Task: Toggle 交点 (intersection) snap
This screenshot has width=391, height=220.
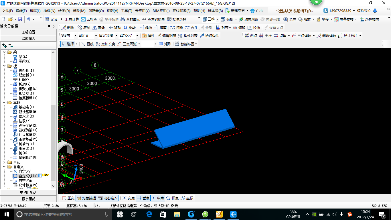Action: point(129,198)
